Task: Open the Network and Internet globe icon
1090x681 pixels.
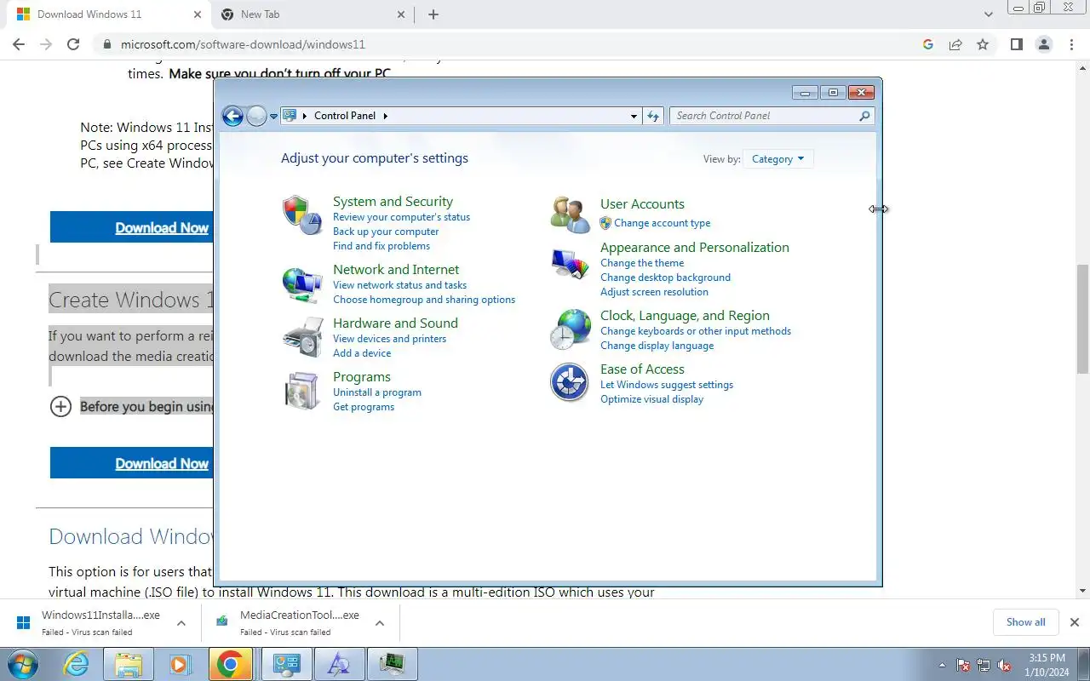Action: coord(301,283)
